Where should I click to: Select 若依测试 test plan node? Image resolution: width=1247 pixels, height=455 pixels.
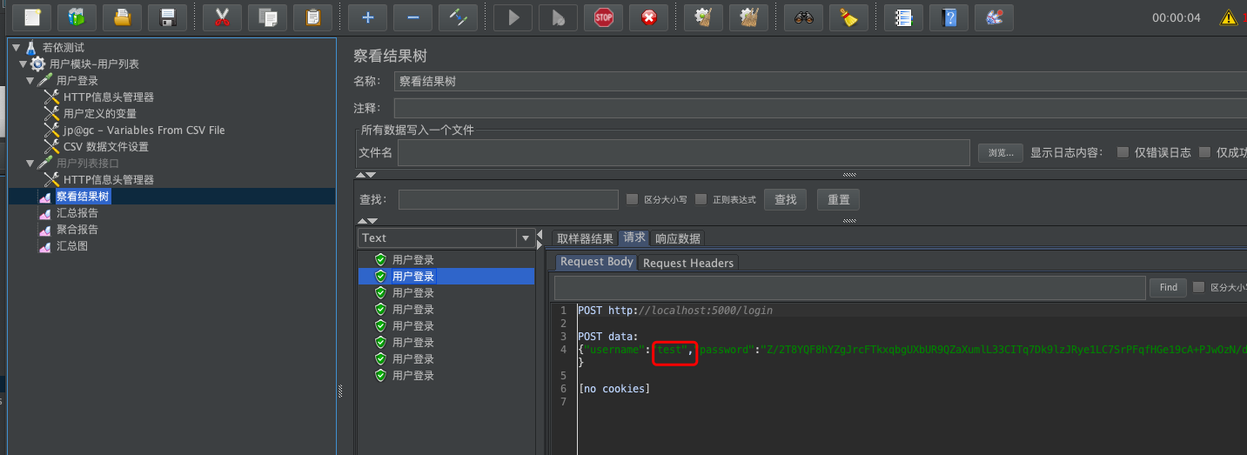(64, 47)
